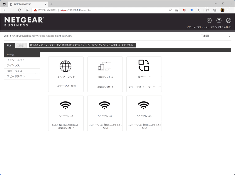Select 接続デバイス in the sidebar

click(x=22, y=71)
